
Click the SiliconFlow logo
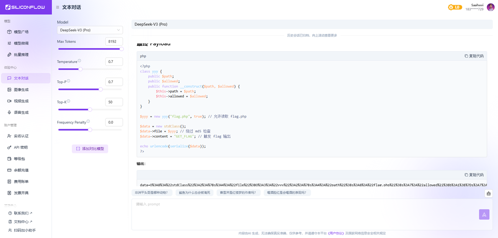[x=25, y=7]
